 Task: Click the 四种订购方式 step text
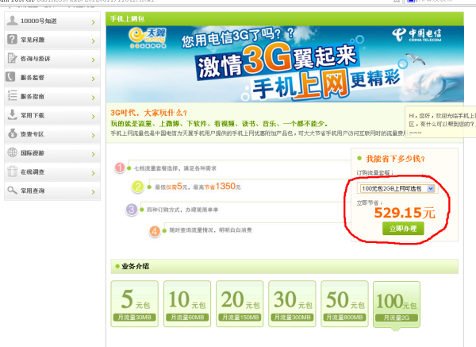click(182, 210)
